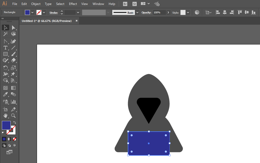Select the Rotate tool

pyautogui.click(x=5, y=68)
